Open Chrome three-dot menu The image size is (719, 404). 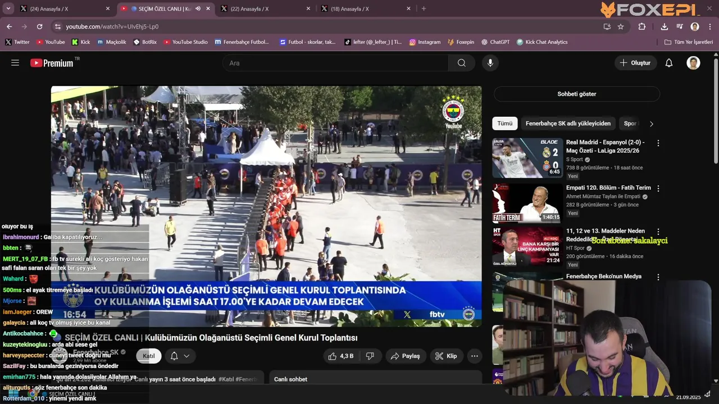tap(709, 26)
